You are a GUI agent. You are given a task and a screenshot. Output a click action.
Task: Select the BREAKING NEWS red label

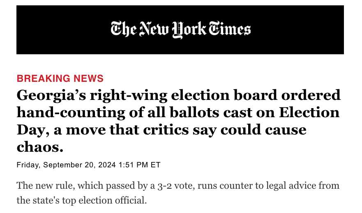click(x=60, y=79)
